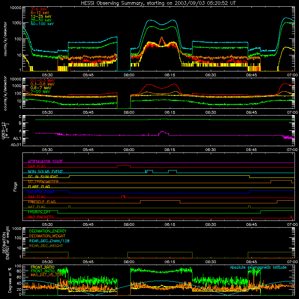Select the green 7-20 MeV legend entry
This screenshot has width=299, height=299.
point(40,92)
